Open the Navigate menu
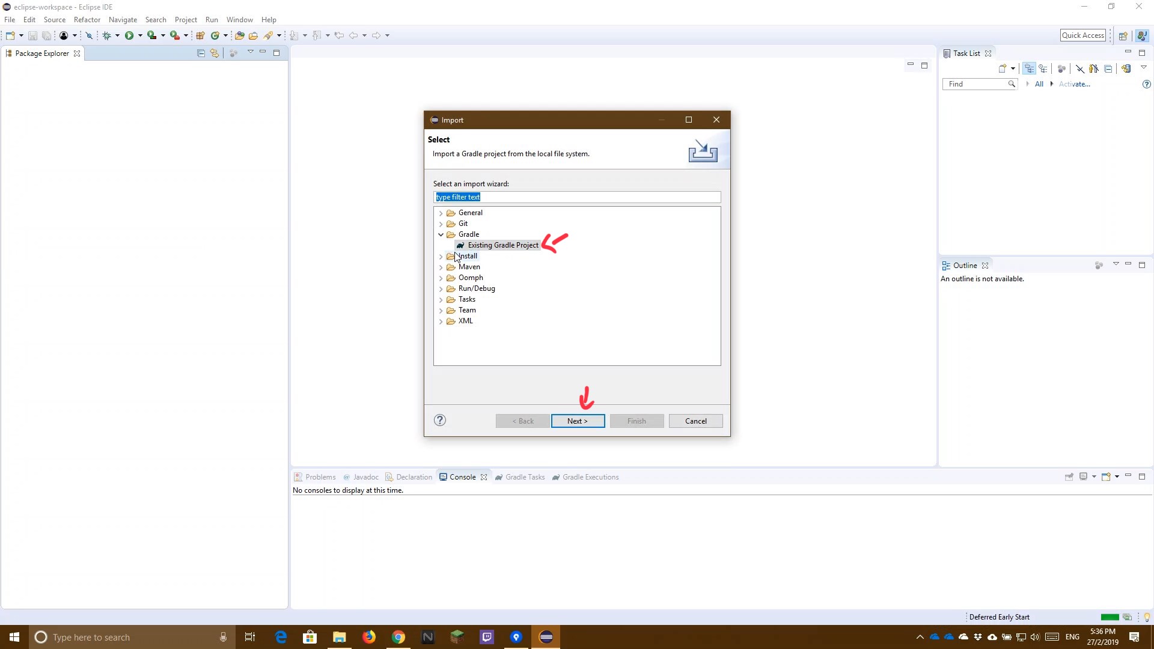Image resolution: width=1154 pixels, height=649 pixels. pyautogui.click(x=123, y=20)
